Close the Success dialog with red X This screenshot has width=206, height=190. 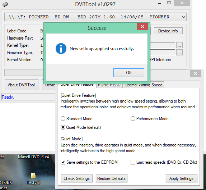pos(142,26)
